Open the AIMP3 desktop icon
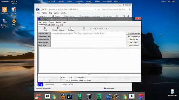The width and height of the screenshot is (179, 100). click(14, 22)
